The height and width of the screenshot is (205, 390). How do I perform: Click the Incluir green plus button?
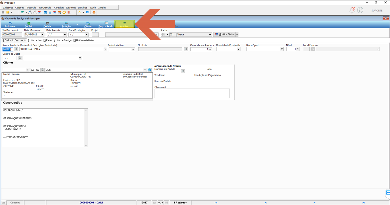(x=29, y=24)
